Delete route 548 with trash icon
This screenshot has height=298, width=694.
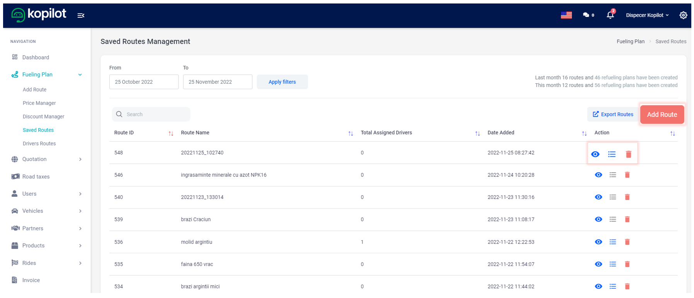tap(628, 154)
